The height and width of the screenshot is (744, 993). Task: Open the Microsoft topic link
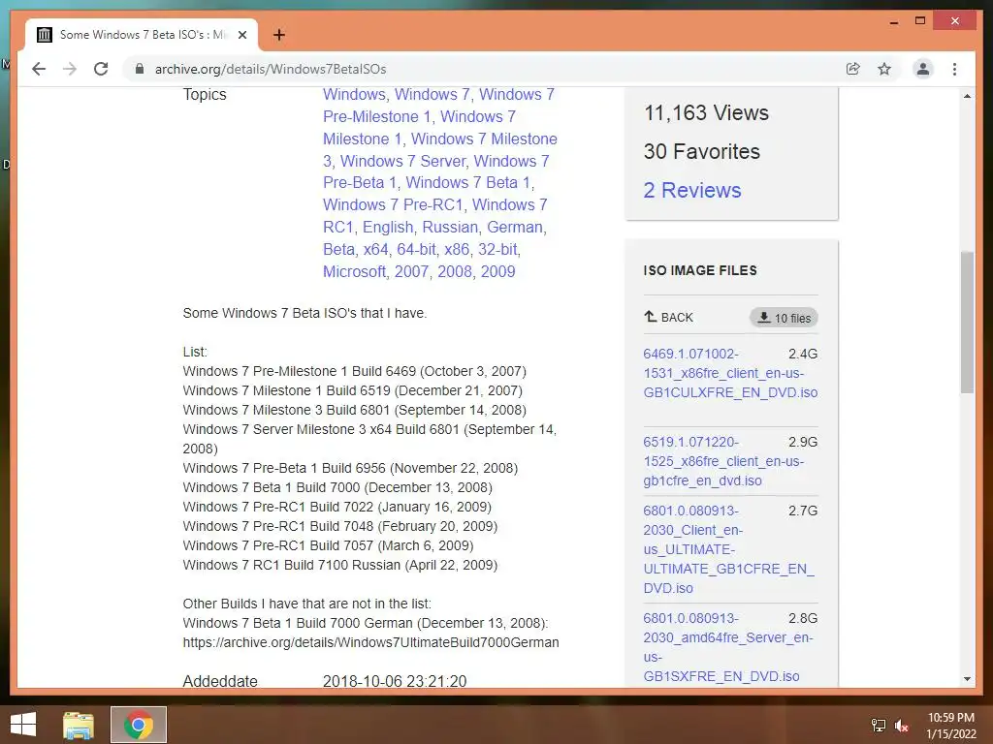tap(354, 271)
